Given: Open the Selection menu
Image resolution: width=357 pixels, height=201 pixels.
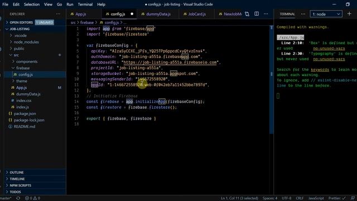Looking at the screenshot, I should coord(32,4).
